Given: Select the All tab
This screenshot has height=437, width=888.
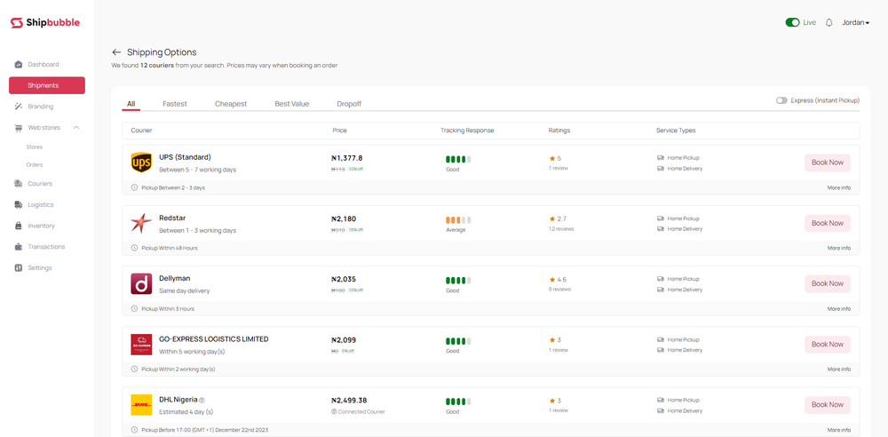Looking at the screenshot, I should click(x=131, y=104).
